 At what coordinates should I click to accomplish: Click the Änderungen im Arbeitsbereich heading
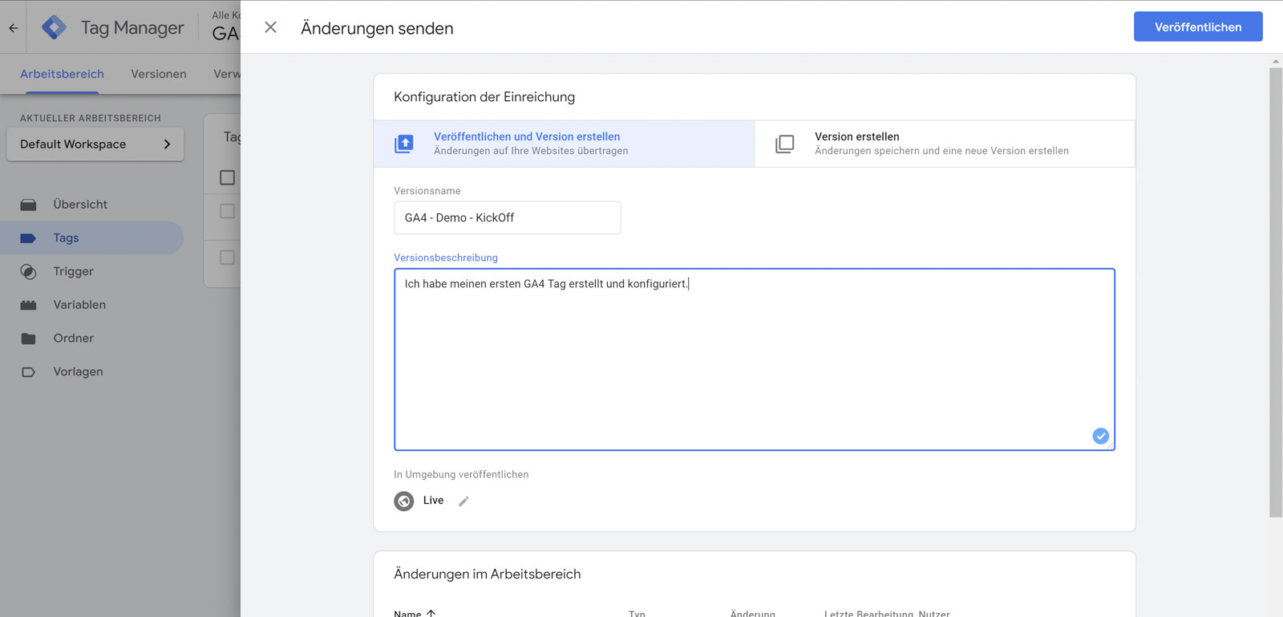click(x=487, y=574)
